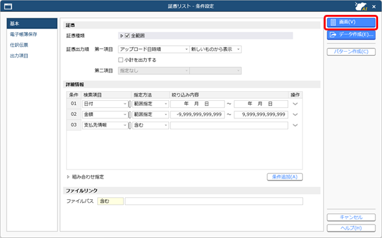
Task: Select the 基本 tab in sidebar
Action: [32, 23]
